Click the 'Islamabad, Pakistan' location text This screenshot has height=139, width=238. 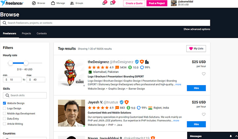tap(106, 72)
